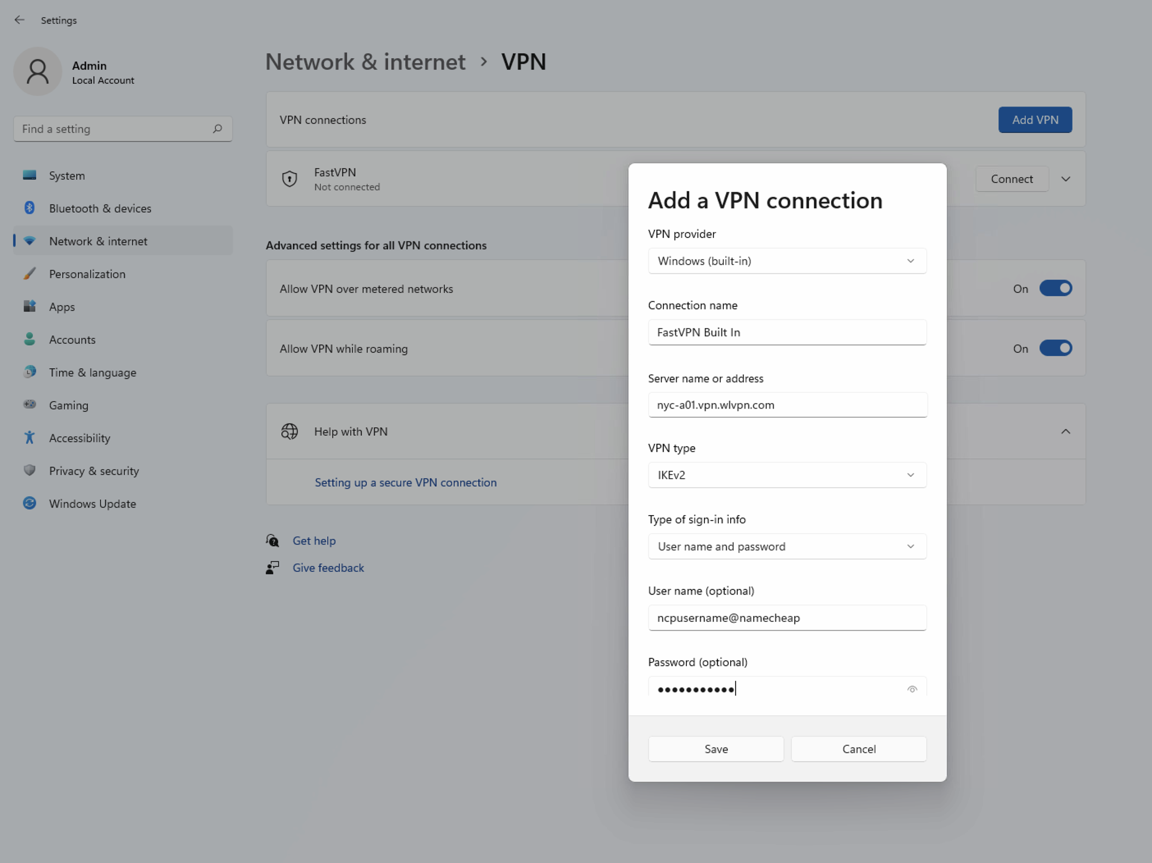This screenshot has width=1152, height=863.
Task: Click the search magnifier icon
Action: click(217, 129)
